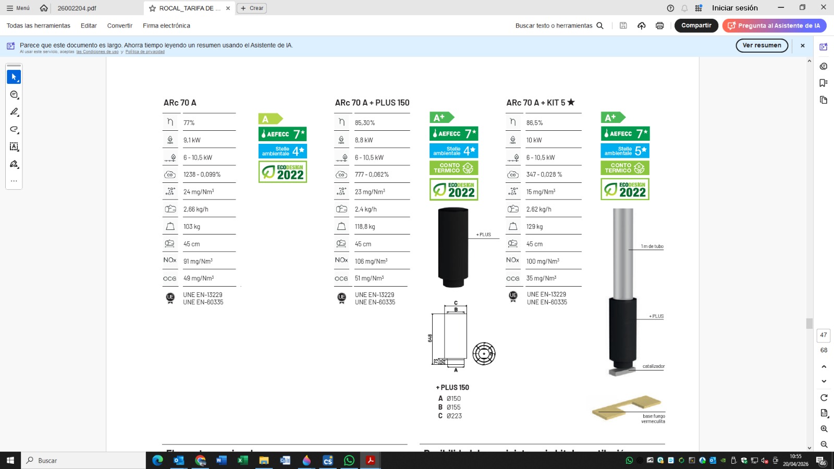Click Pregunta al Asistente de IA
Viewport: 834px width, 469px height.
(774, 26)
